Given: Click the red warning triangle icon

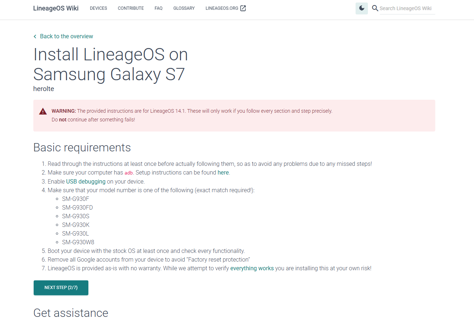Looking at the screenshot, I should (43, 111).
